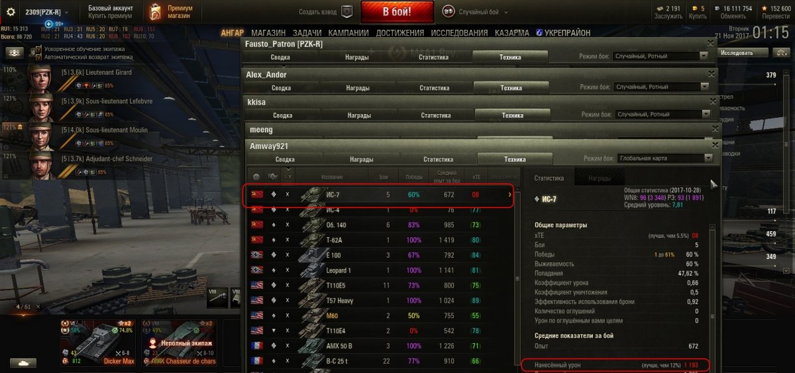The height and width of the screenshot is (373, 795).
Task: Click the Создать взвод platoon icon
Action: pyautogui.click(x=346, y=12)
